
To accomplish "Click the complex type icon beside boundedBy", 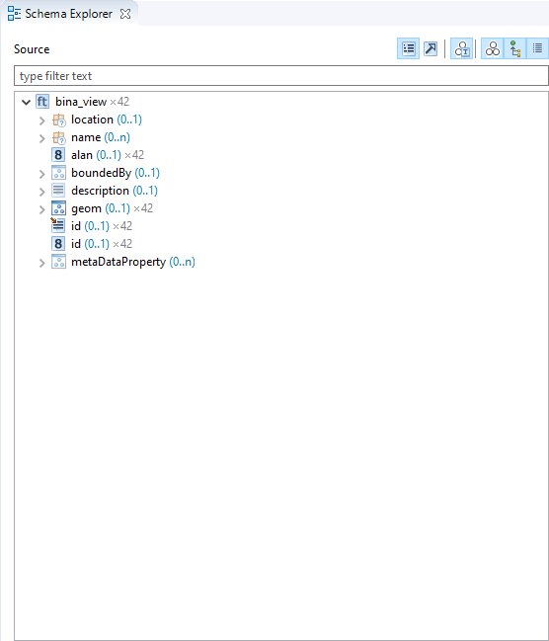I will tap(58, 173).
